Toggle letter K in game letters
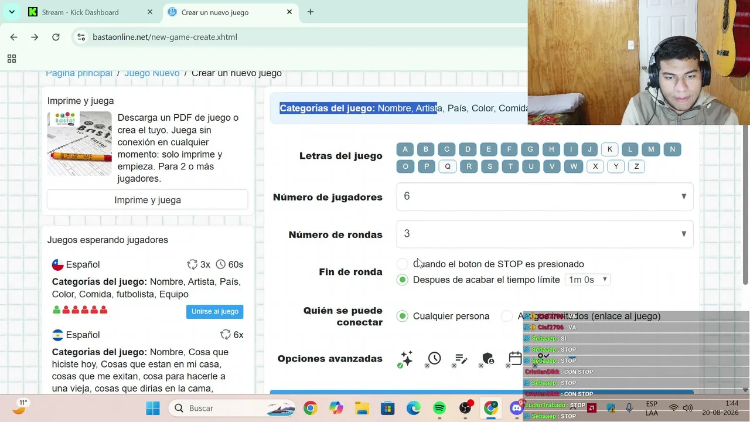Screen dimensions: 750x422 (x=610, y=149)
